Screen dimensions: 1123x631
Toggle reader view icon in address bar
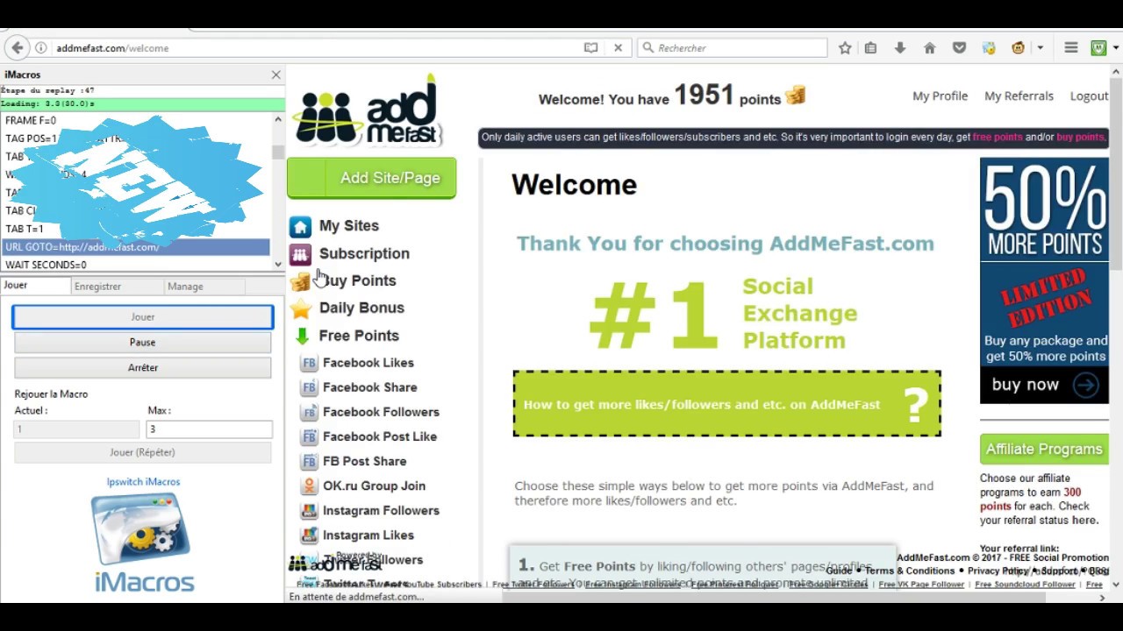[x=591, y=48]
